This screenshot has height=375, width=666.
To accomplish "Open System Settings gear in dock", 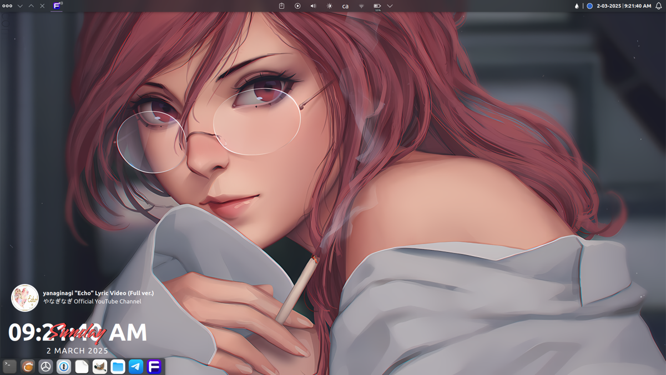I will click(46, 366).
